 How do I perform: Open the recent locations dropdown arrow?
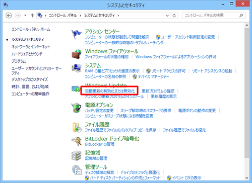(25, 16)
